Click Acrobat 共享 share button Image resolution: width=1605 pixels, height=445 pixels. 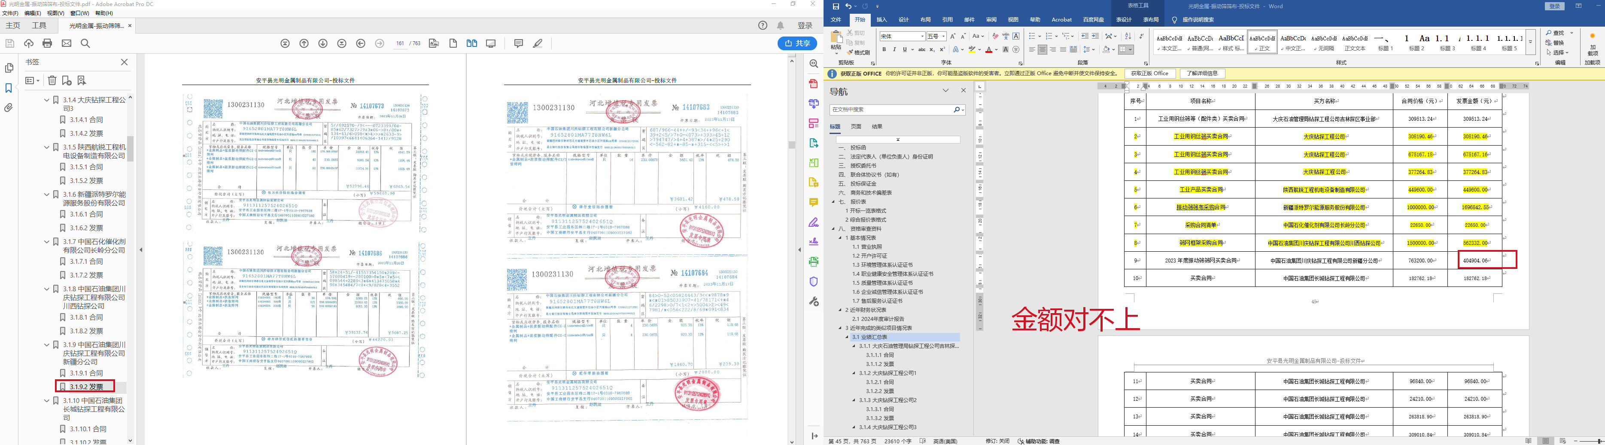tap(797, 43)
